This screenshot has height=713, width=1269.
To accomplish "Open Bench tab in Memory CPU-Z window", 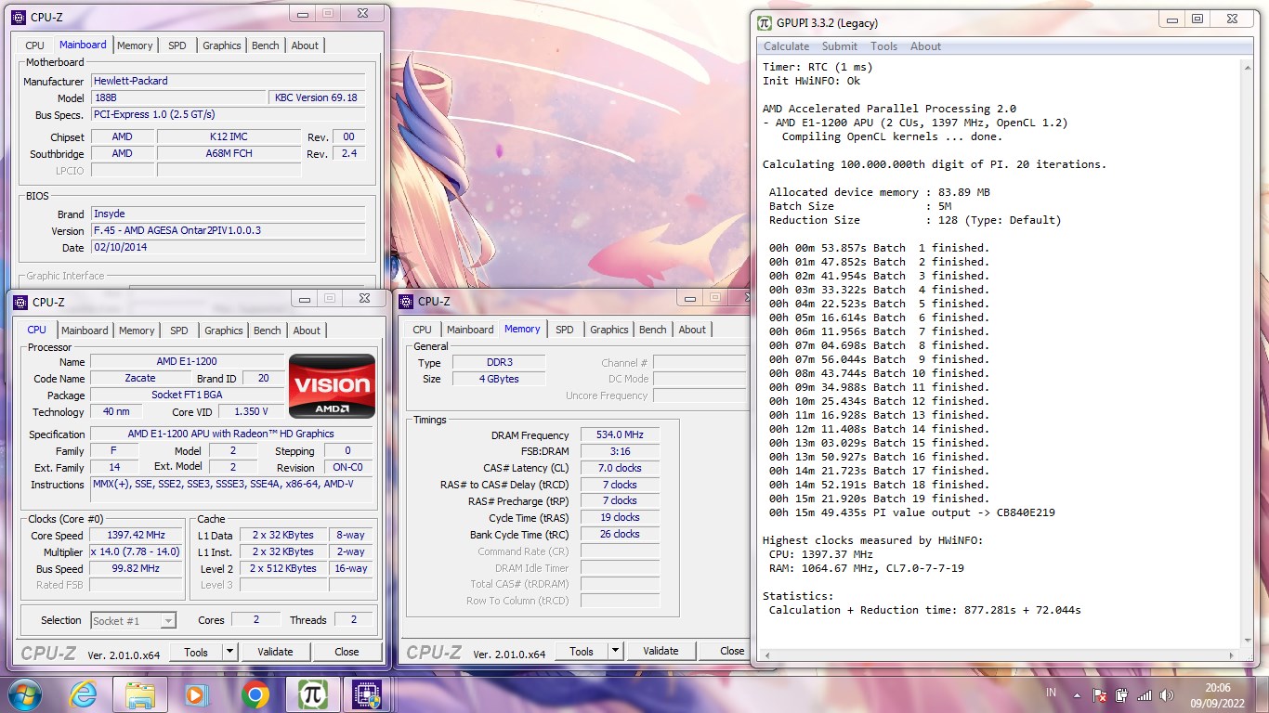I will click(x=652, y=330).
